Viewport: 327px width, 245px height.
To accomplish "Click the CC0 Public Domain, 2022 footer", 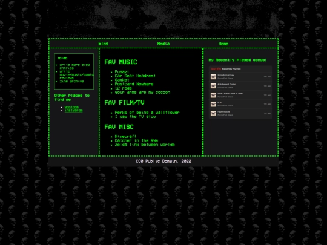I will pyautogui.click(x=163, y=162).
